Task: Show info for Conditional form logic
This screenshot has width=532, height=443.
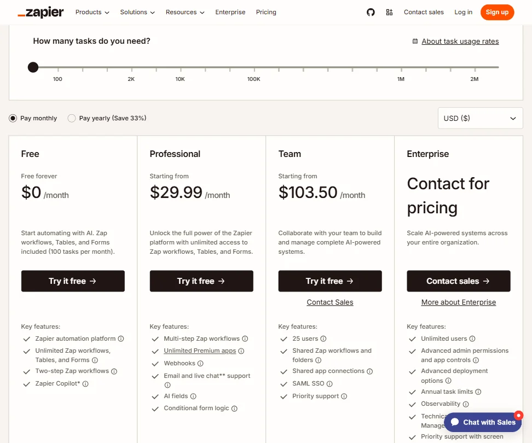Action: 234,409
